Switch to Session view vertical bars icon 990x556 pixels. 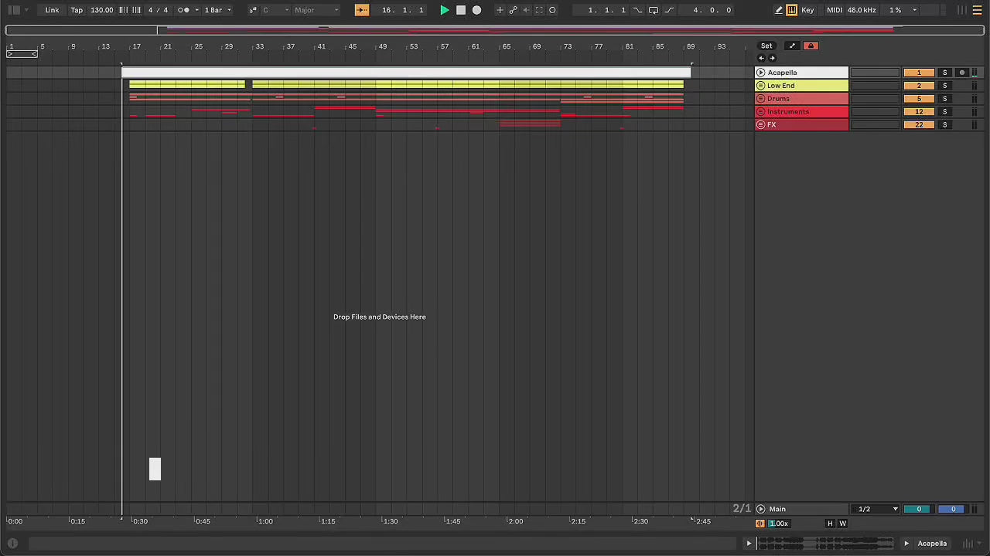pyautogui.click(x=961, y=10)
